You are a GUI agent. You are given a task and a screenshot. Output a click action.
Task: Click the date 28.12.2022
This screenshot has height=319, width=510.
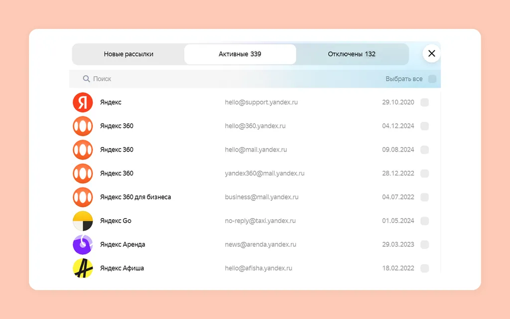[x=398, y=173]
